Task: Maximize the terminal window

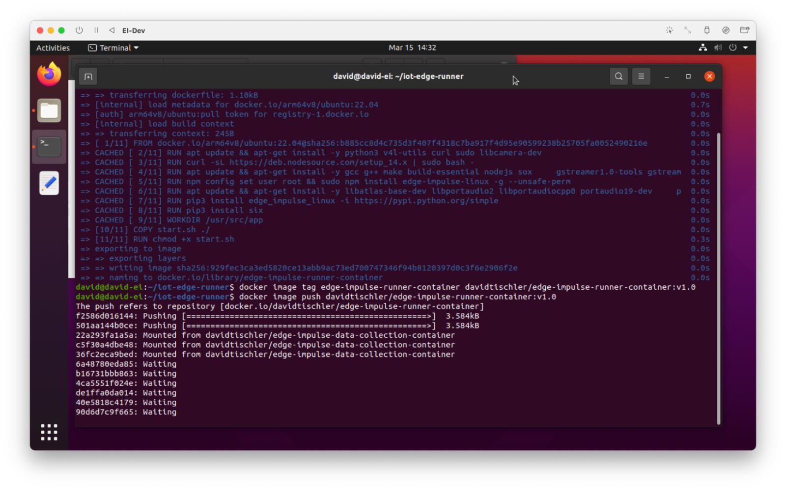Action: [x=688, y=76]
